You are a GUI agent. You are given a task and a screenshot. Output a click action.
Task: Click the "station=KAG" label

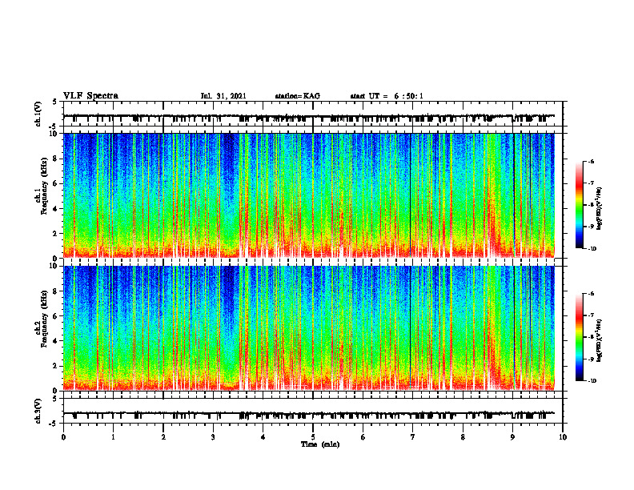point(297,96)
